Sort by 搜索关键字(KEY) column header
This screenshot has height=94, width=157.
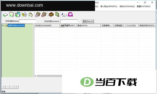(x=68, y=26)
